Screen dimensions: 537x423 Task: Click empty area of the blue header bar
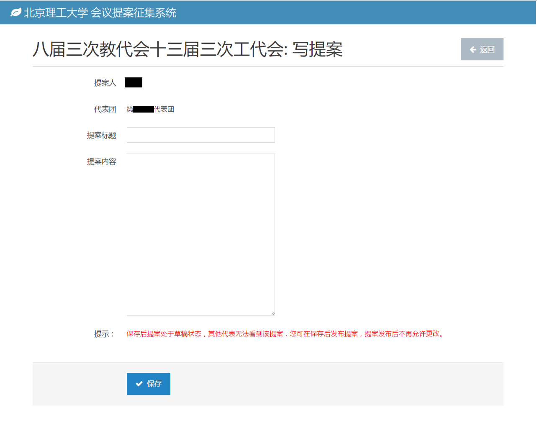click(x=356, y=13)
